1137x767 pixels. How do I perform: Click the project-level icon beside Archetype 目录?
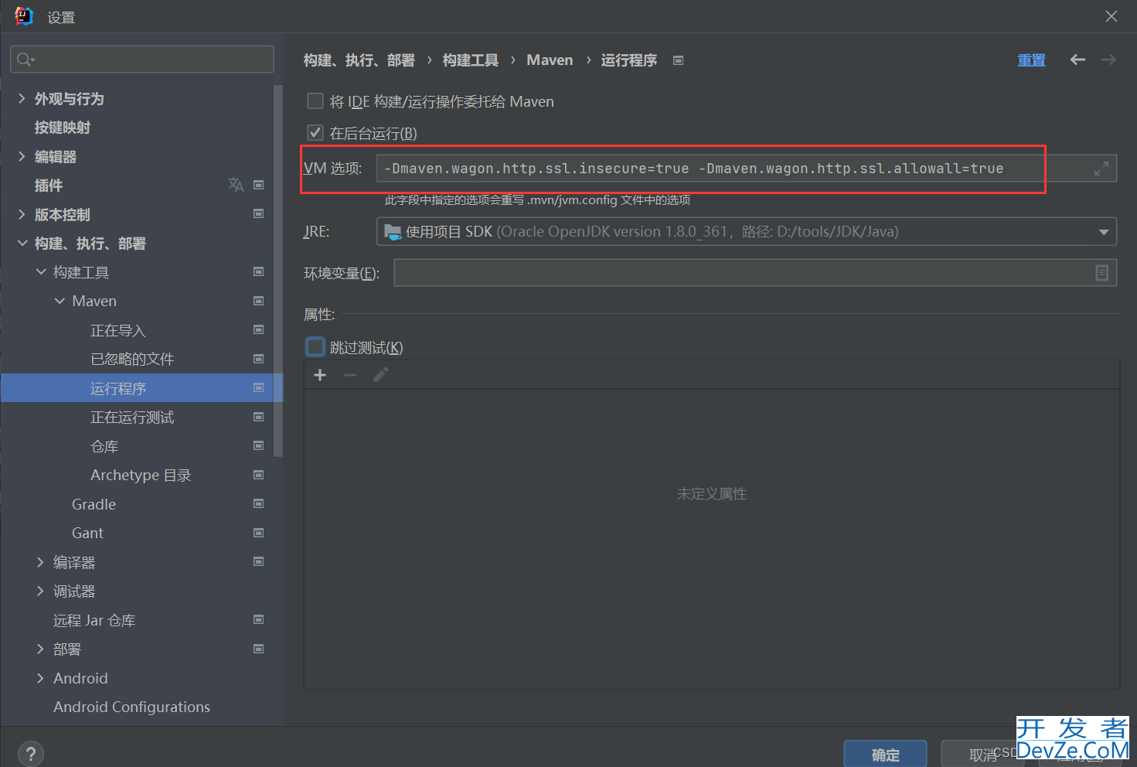[x=259, y=475]
